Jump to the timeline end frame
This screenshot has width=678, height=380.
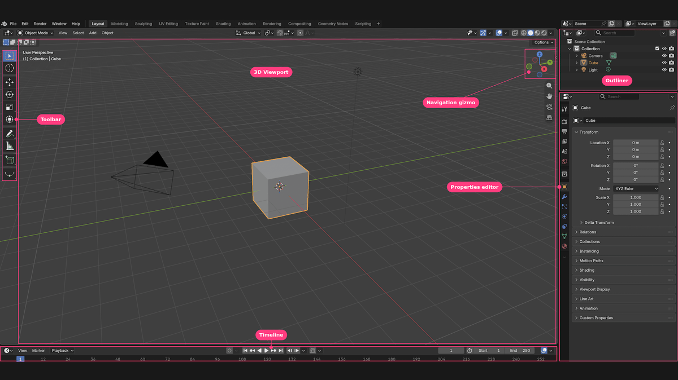click(281, 351)
